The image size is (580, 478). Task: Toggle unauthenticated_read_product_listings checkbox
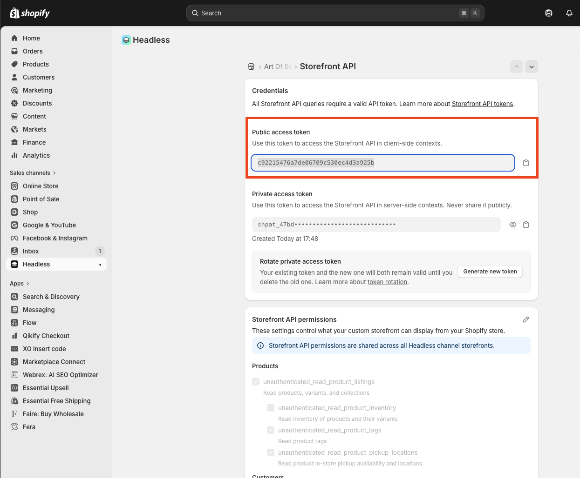[x=256, y=382]
